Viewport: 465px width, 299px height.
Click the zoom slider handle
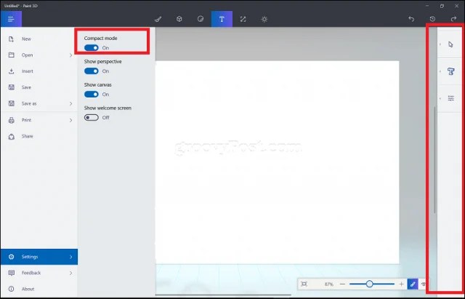tap(369, 284)
